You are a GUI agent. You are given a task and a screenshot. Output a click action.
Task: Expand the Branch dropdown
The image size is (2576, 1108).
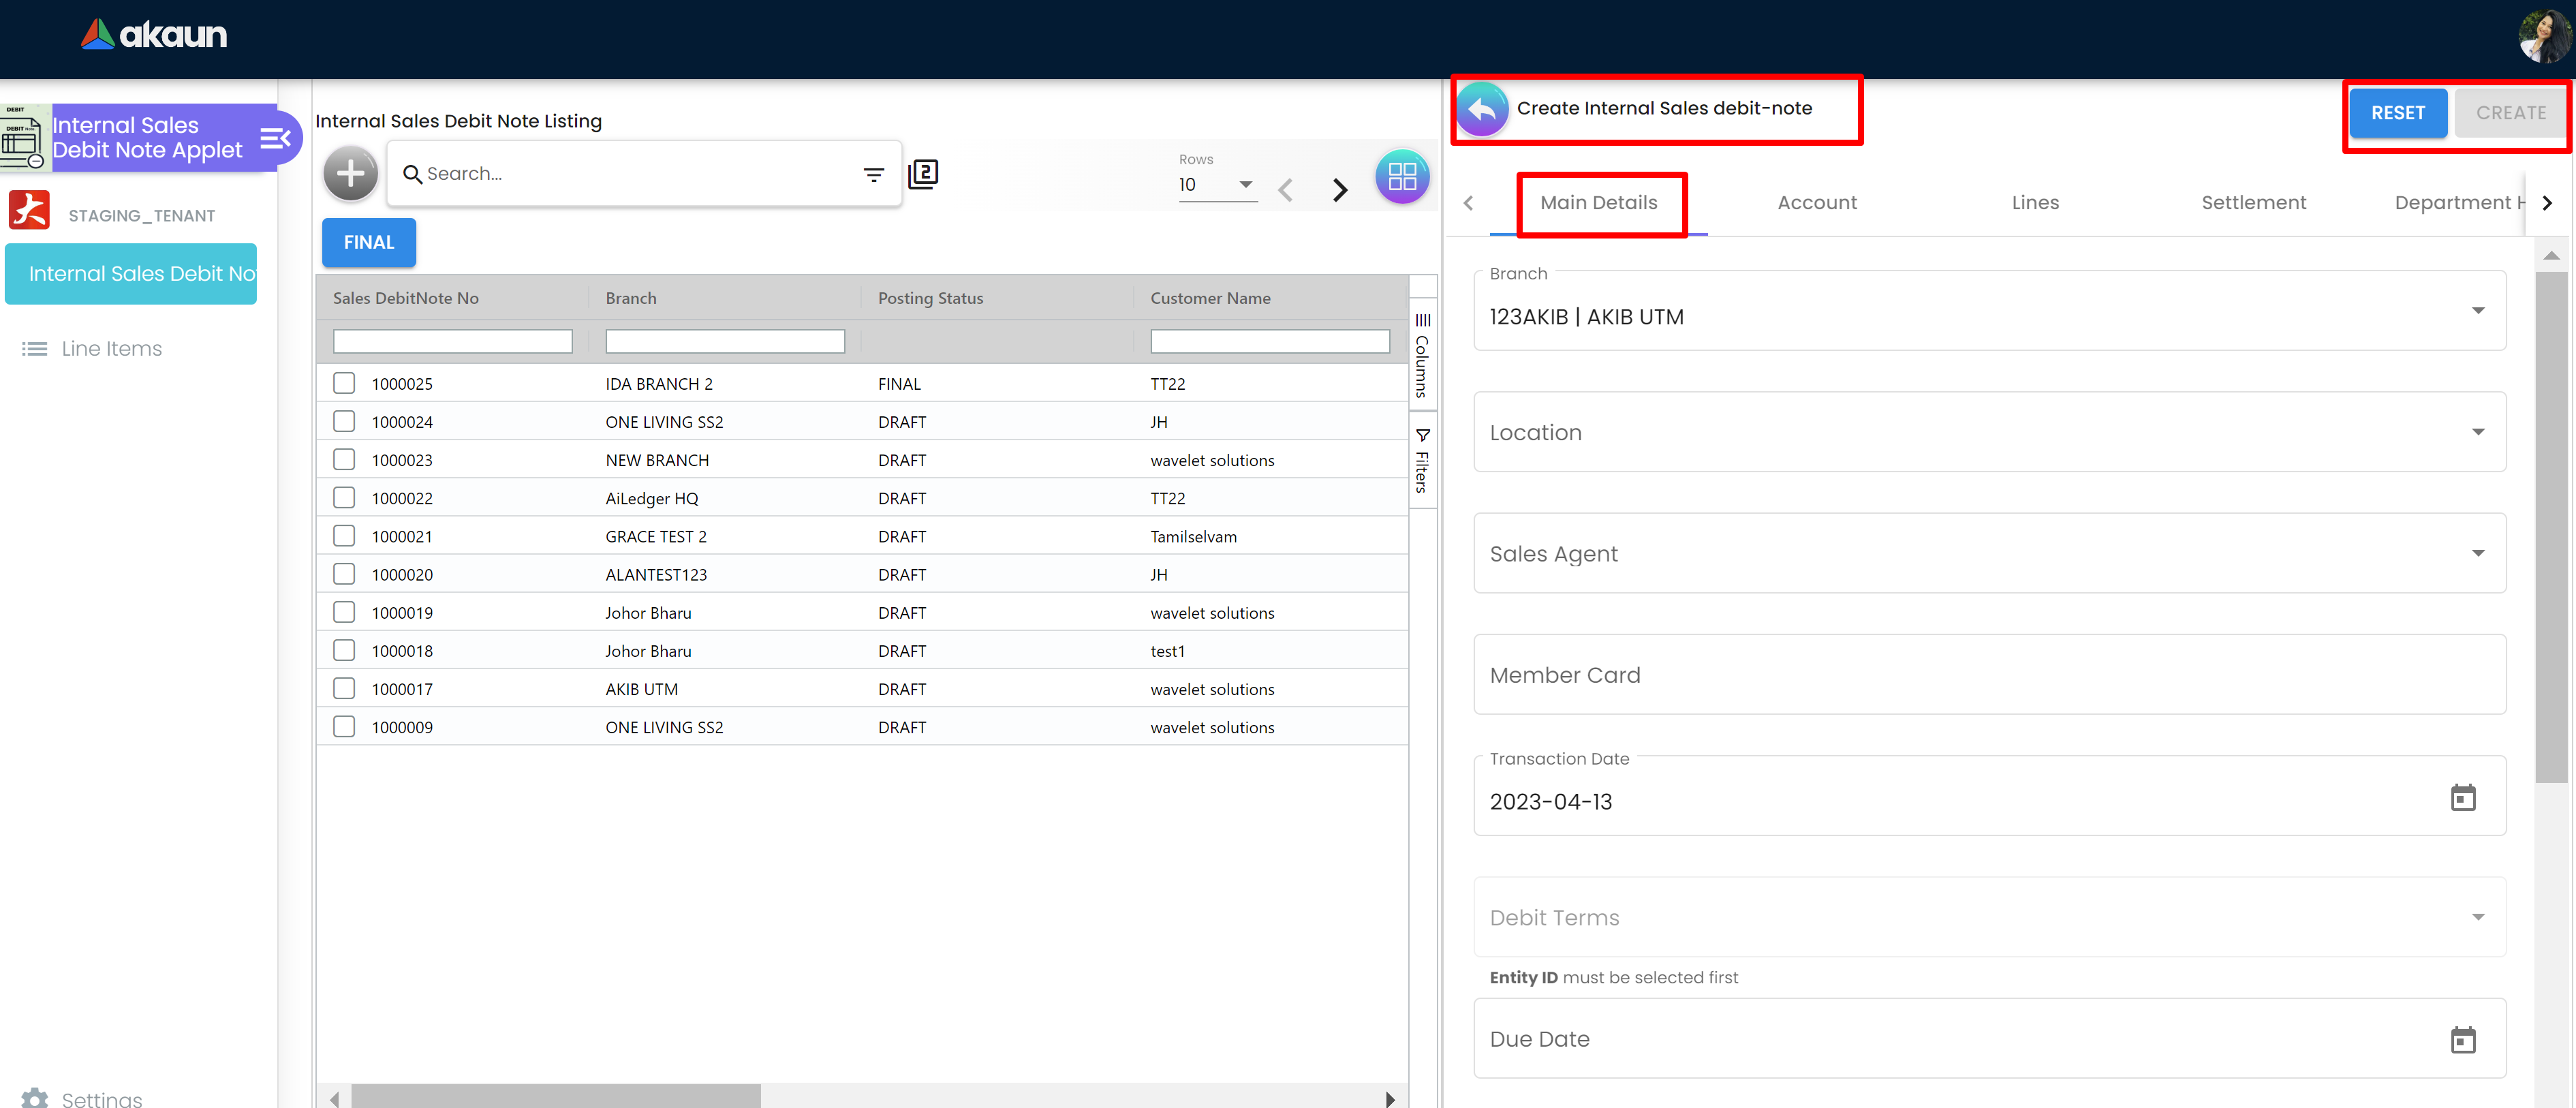point(2477,311)
